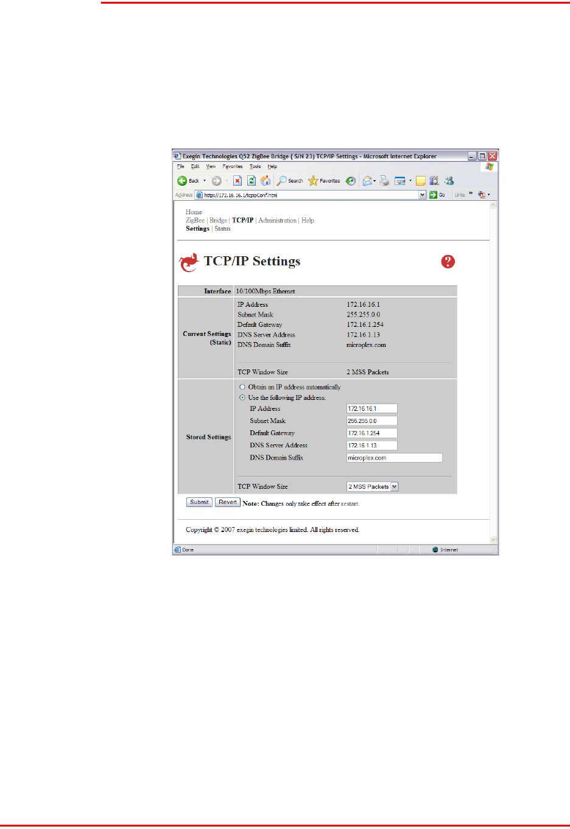
Task: Click the page icon in the address bar
Action: pyautogui.click(x=199, y=195)
